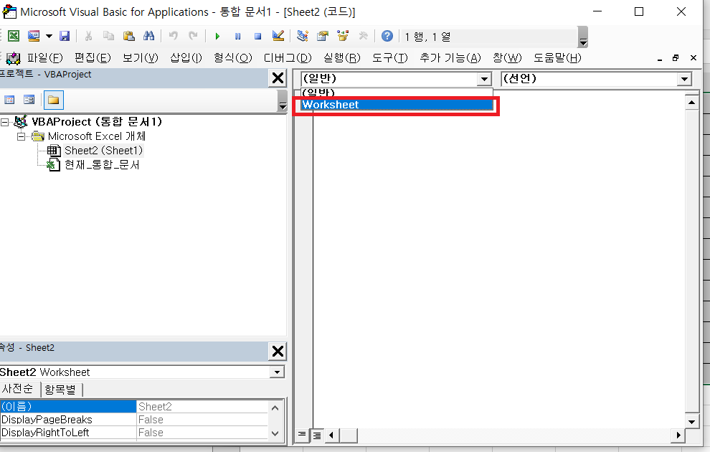
Task: Open the 실행(R) menu
Action: click(342, 58)
